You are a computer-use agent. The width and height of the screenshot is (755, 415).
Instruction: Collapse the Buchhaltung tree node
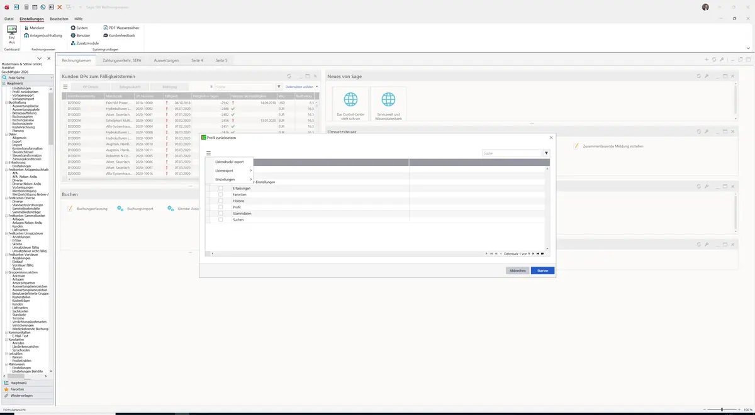tap(6, 102)
